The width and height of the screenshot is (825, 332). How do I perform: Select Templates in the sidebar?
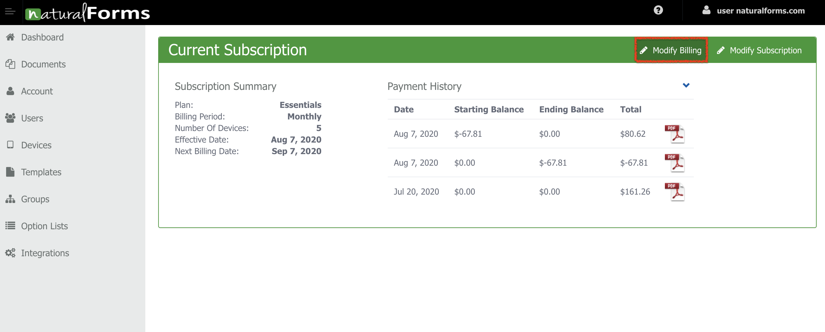click(x=41, y=172)
